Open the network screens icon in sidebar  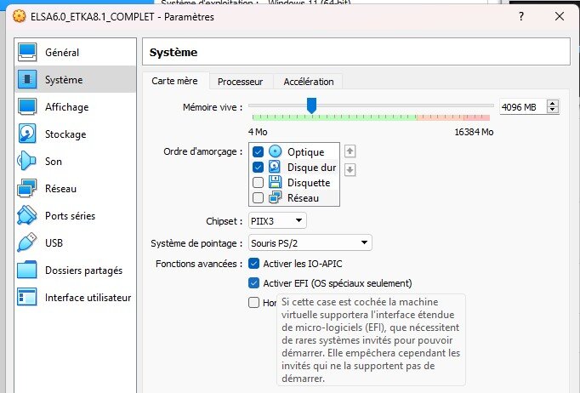27,188
